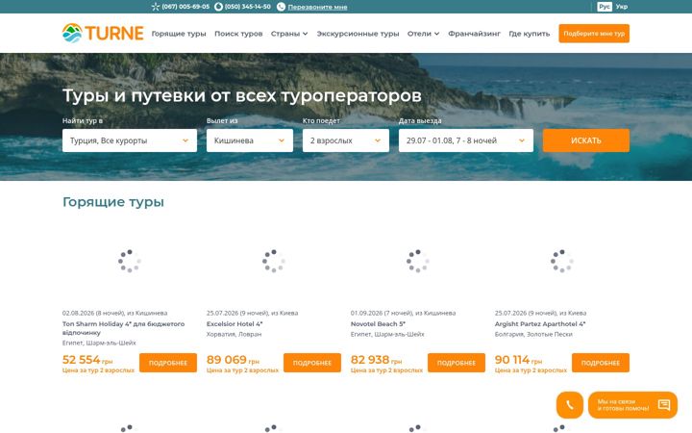Click the TURNE logo
692x433 pixels.
pos(103,33)
